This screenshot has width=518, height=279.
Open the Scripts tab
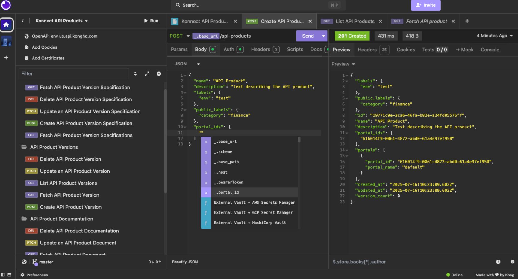click(x=295, y=49)
